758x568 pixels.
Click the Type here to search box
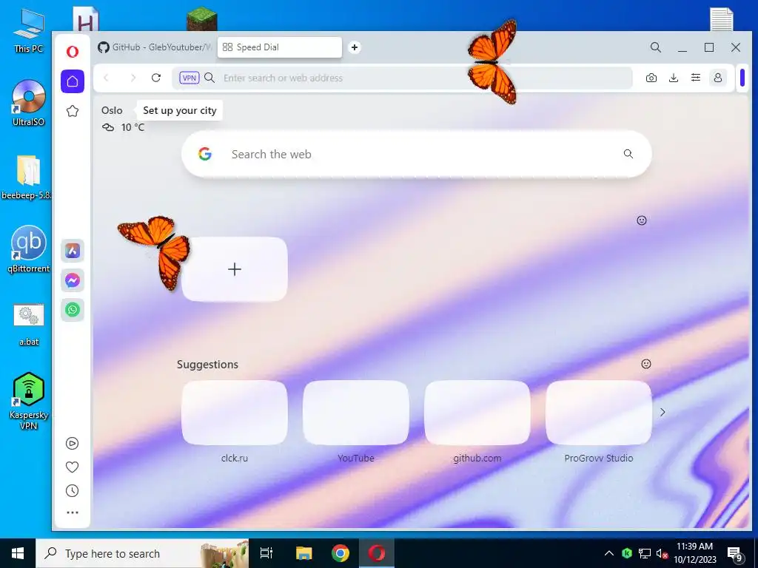coord(143,553)
